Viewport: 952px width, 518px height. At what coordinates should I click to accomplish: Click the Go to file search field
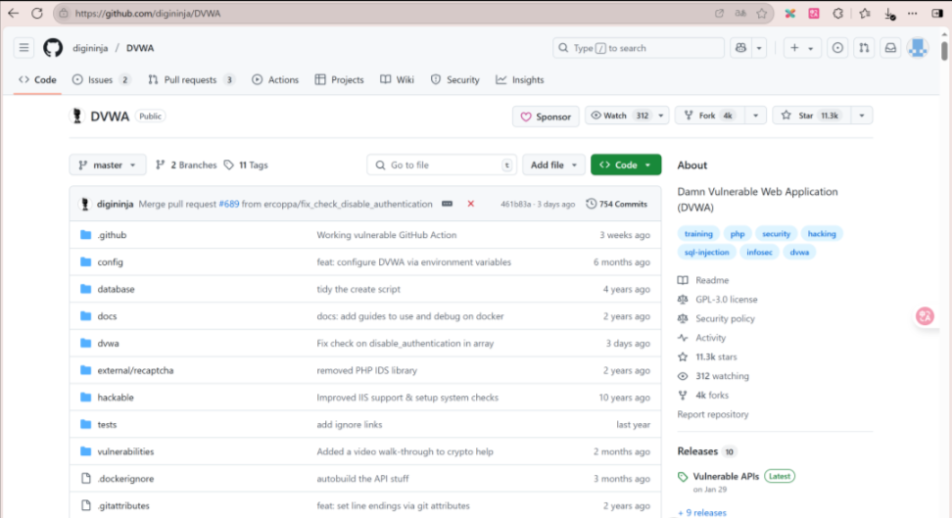442,165
